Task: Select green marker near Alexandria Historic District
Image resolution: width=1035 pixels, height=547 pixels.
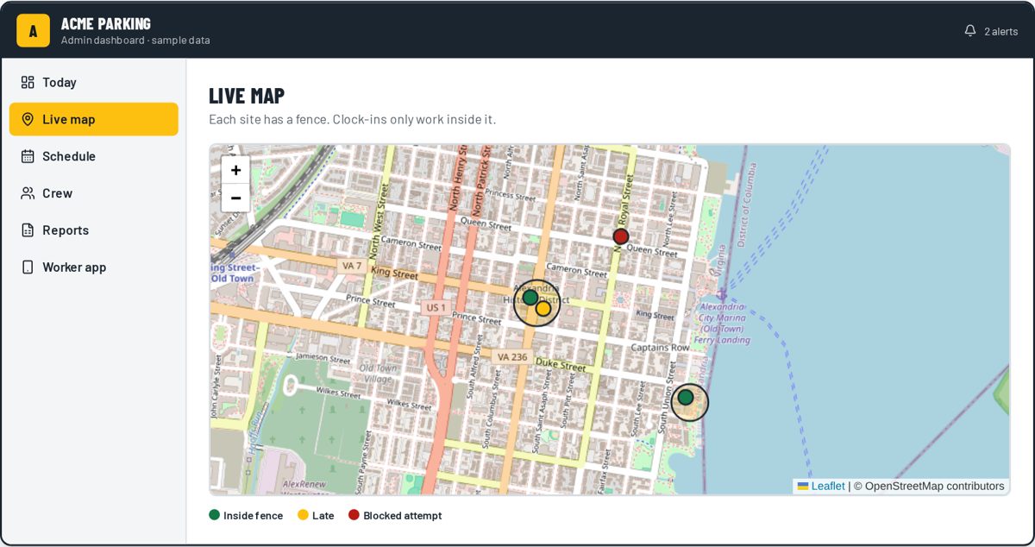Action: point(530,297)
